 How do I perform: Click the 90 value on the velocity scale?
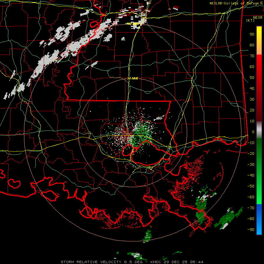click(x=252, y=34)
